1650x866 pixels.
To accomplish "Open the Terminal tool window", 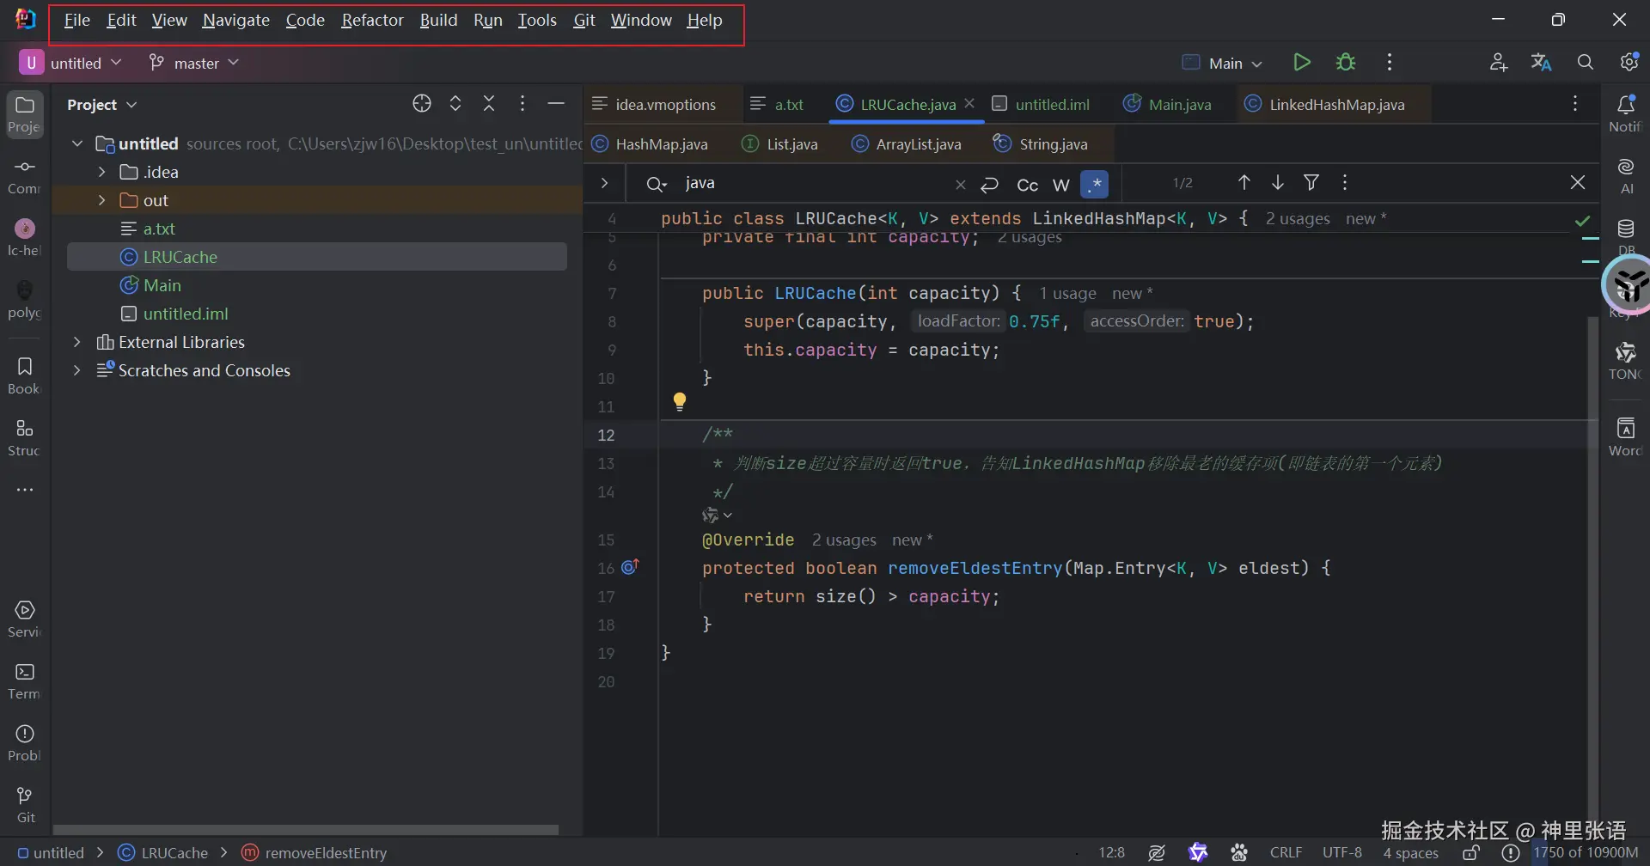I will (24, 680).
